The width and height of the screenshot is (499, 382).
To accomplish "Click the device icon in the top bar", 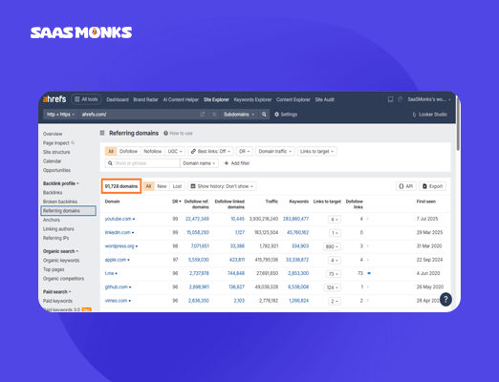I will tap(390, 99).
